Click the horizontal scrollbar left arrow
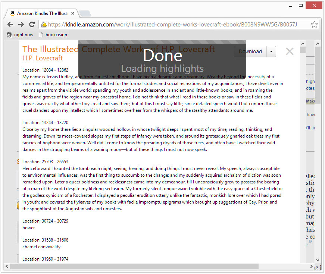 7,266
